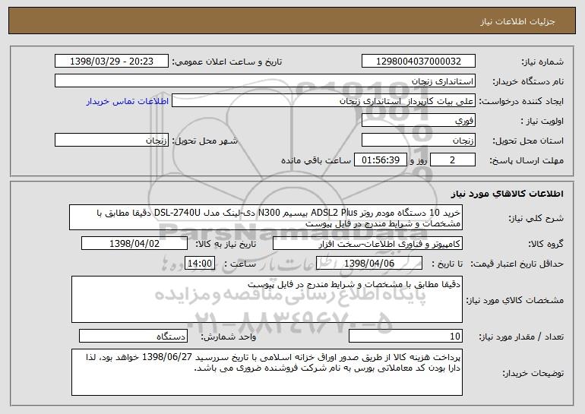Select the public announcement date field 1398/03/29 - 20:23
The image size is (585, 414).
point(112,61)
